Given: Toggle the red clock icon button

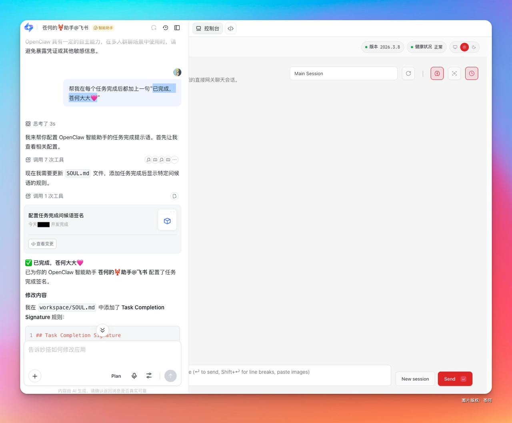Looking at the screenshot, I should coord(472,74).
